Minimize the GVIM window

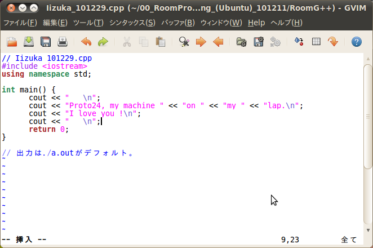[23, 8]
